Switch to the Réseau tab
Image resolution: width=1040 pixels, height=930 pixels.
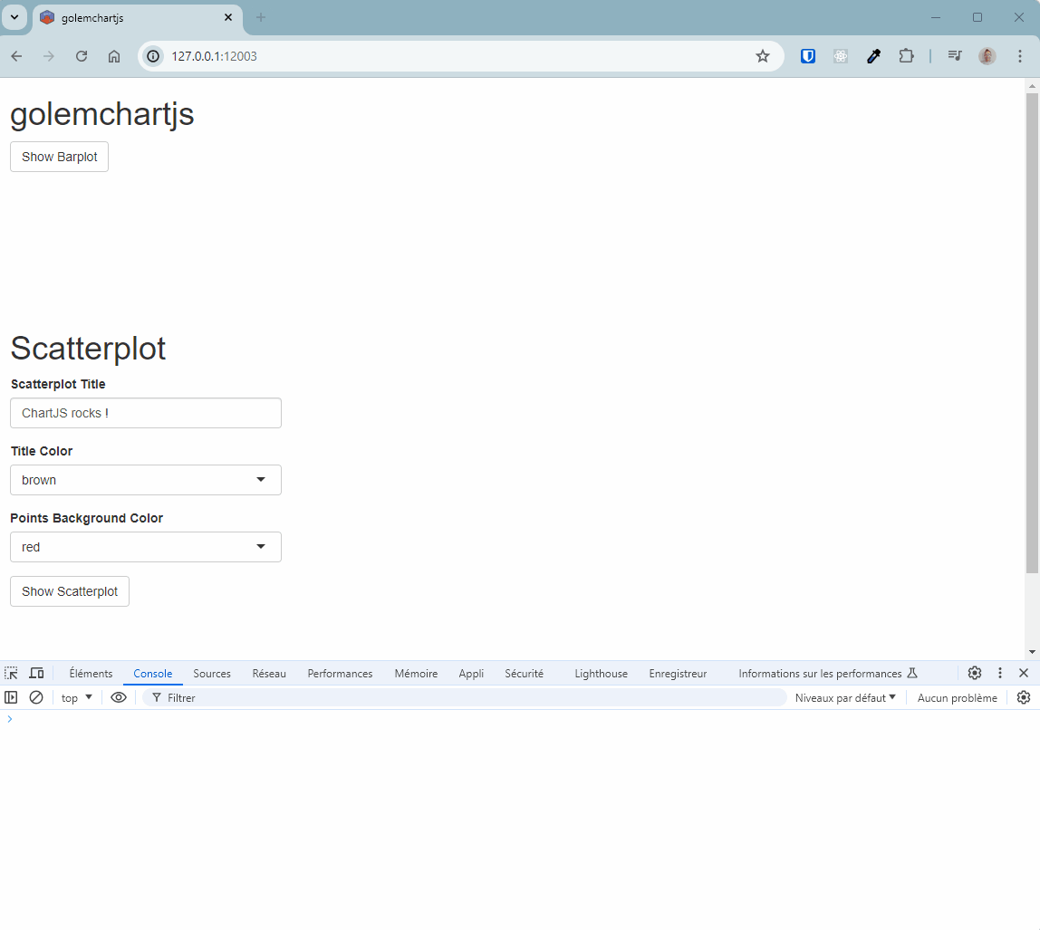(x=269, y=674)
